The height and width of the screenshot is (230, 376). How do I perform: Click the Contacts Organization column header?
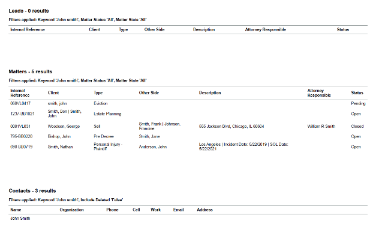(71, 210)
